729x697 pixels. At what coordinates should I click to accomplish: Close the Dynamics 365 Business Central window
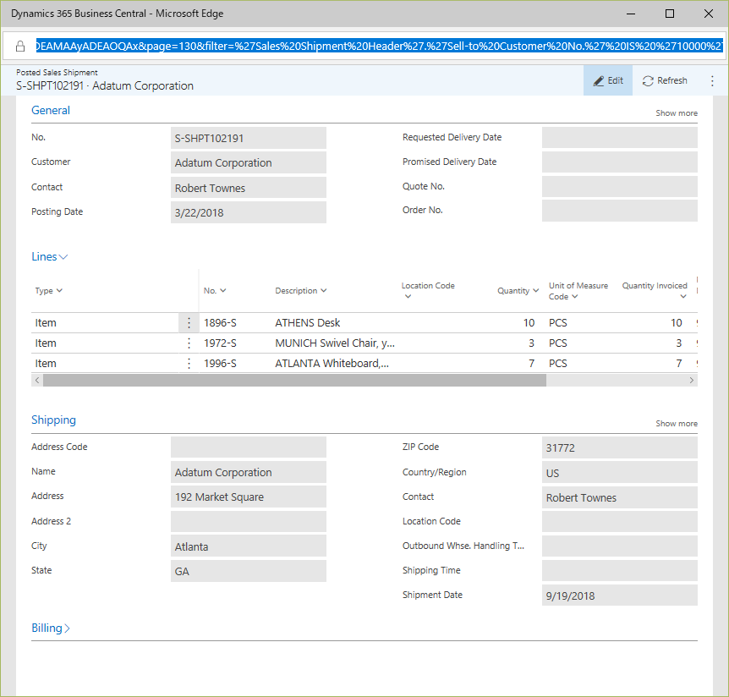[709, 14]
